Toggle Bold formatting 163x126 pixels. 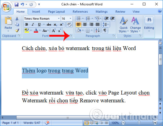26,24
